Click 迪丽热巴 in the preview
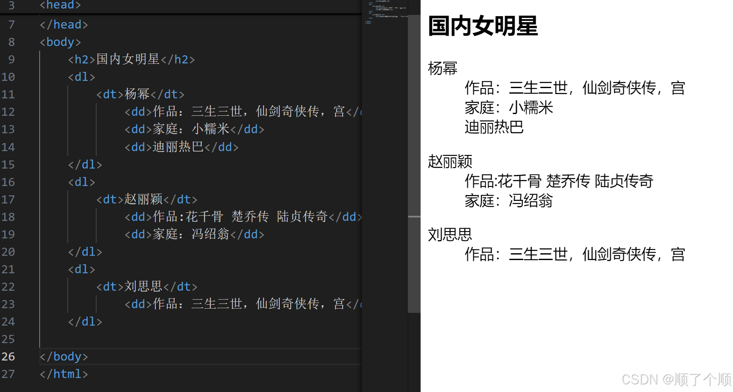This screenshot has width=733, height=392. point(494,127)
